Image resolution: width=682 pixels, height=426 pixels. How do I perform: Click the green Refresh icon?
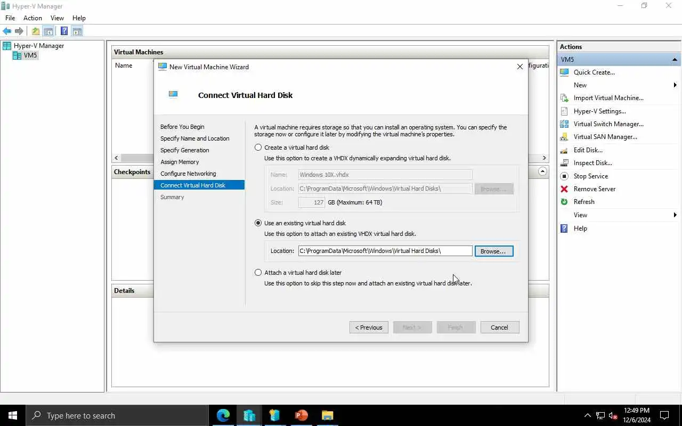(564, 202)
